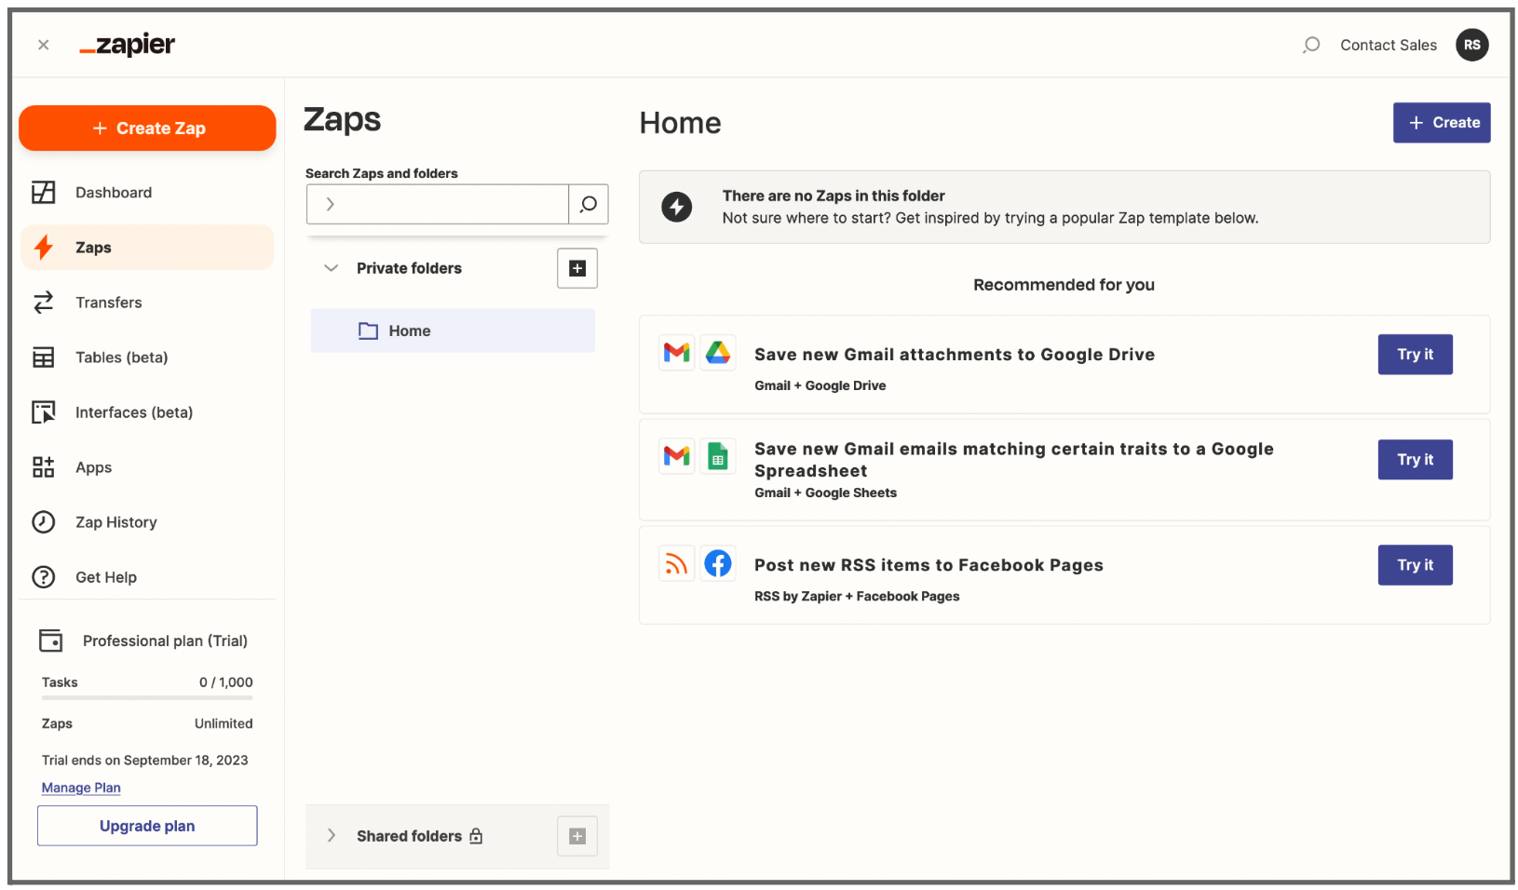Image resolution: width=1518 pixels, height=890 pixels.
Task: Click the RSS feed icon
Action: 677,563
